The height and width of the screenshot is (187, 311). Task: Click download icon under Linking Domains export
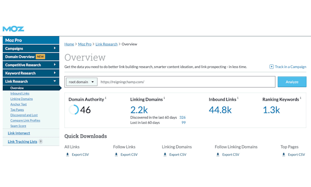165,154
